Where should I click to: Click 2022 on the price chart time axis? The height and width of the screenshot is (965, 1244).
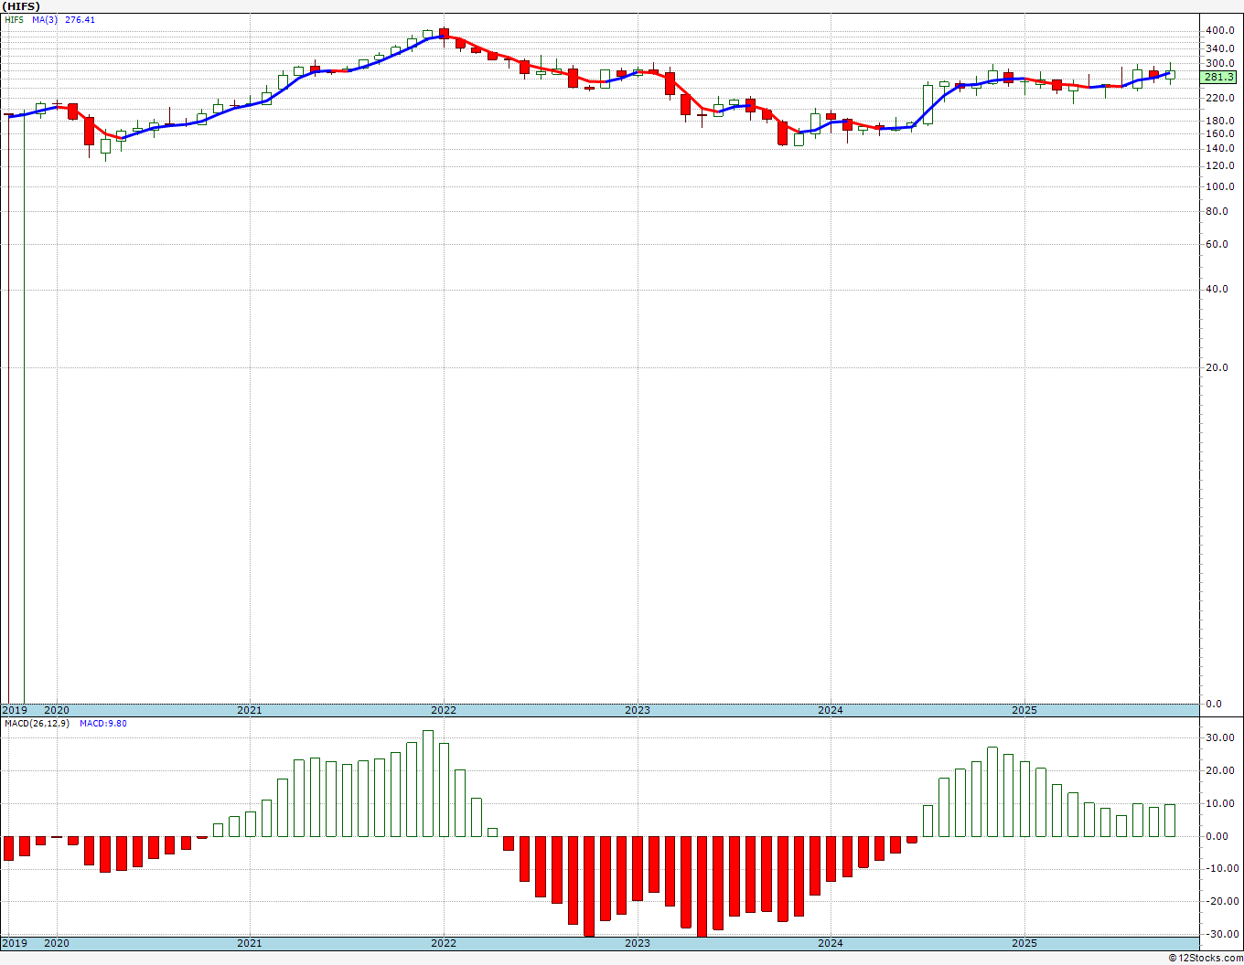[444, 710]
